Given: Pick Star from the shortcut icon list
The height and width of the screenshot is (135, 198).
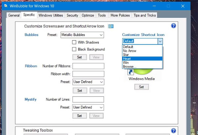Looking at the screenshot, I should coord(142,55).
